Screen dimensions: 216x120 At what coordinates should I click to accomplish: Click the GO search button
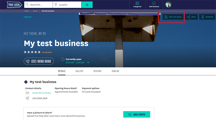pos(87,5)
